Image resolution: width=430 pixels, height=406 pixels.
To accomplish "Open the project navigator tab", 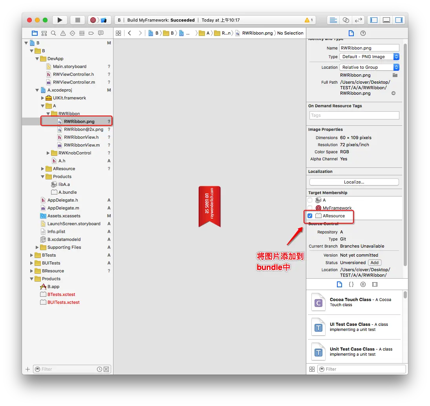I will [x=35, y=33].
